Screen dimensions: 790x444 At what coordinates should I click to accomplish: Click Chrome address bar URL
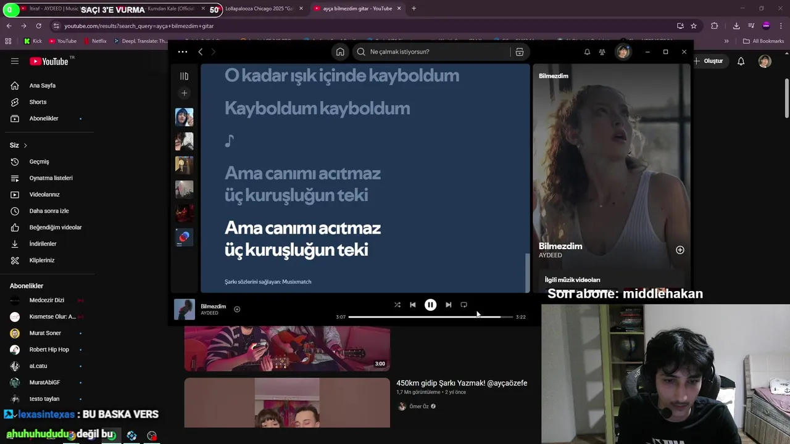click(139, 26)
